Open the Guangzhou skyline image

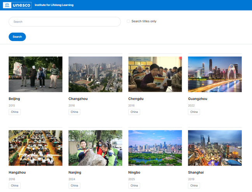(x=215, y=74)
